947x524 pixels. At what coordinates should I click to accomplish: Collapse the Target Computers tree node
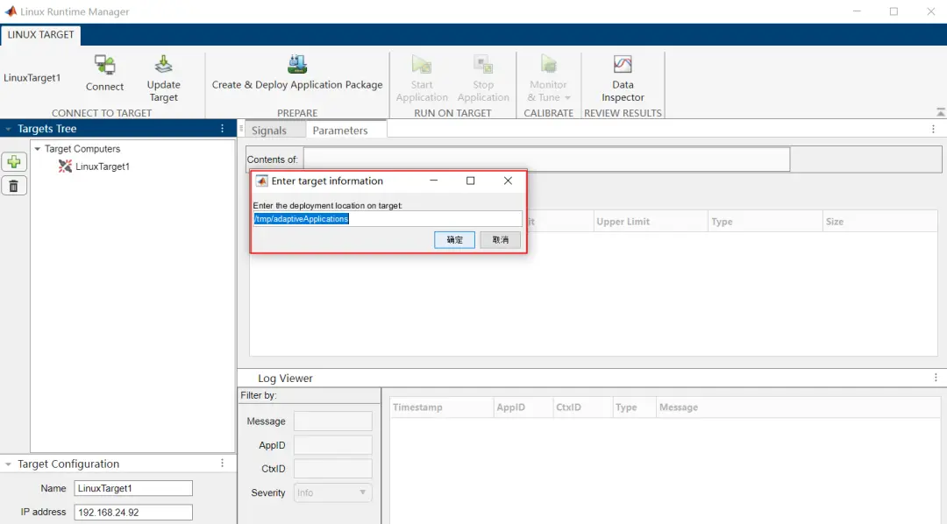click(x=38, y=148)
